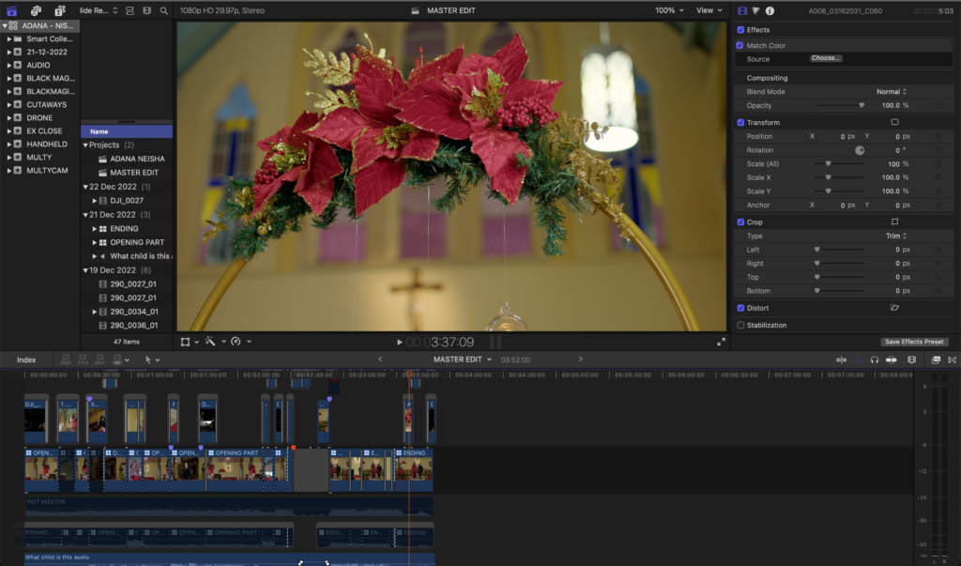The image size is (961, 566).
Task: Activate the Transform on-screen controls icon
Action: coord(894,122)
